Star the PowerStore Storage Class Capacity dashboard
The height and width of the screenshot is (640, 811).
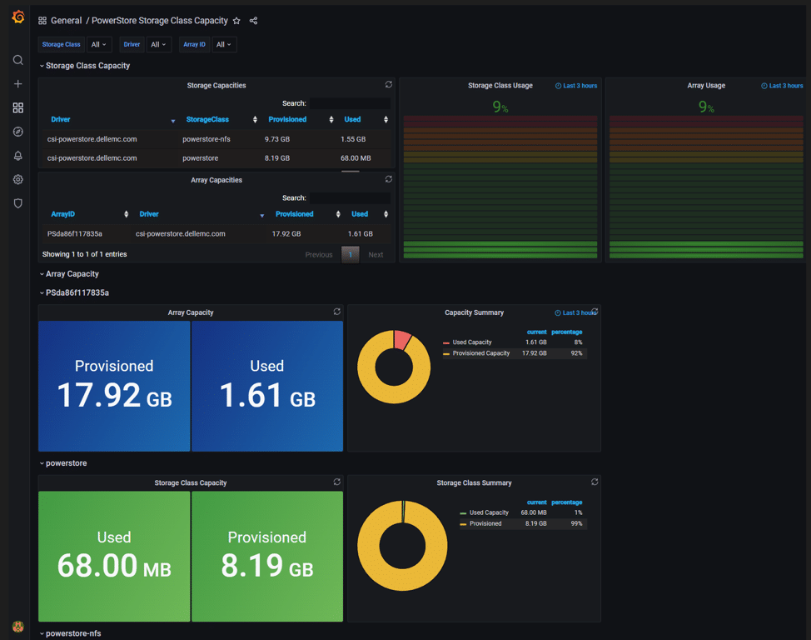[x=236, y=21]
